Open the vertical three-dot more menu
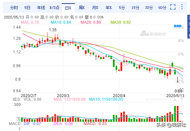The width and height of the screenshot is (190, 131). click(x=182, y=7)
